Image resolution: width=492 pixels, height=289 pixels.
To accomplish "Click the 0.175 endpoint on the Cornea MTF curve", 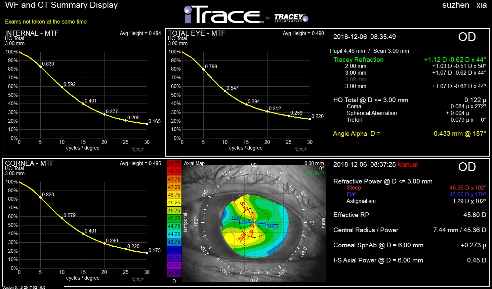I will pos(147,253).
